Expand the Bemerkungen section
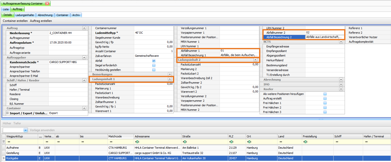Screen dimensions: 391x162 coord(170,74)
